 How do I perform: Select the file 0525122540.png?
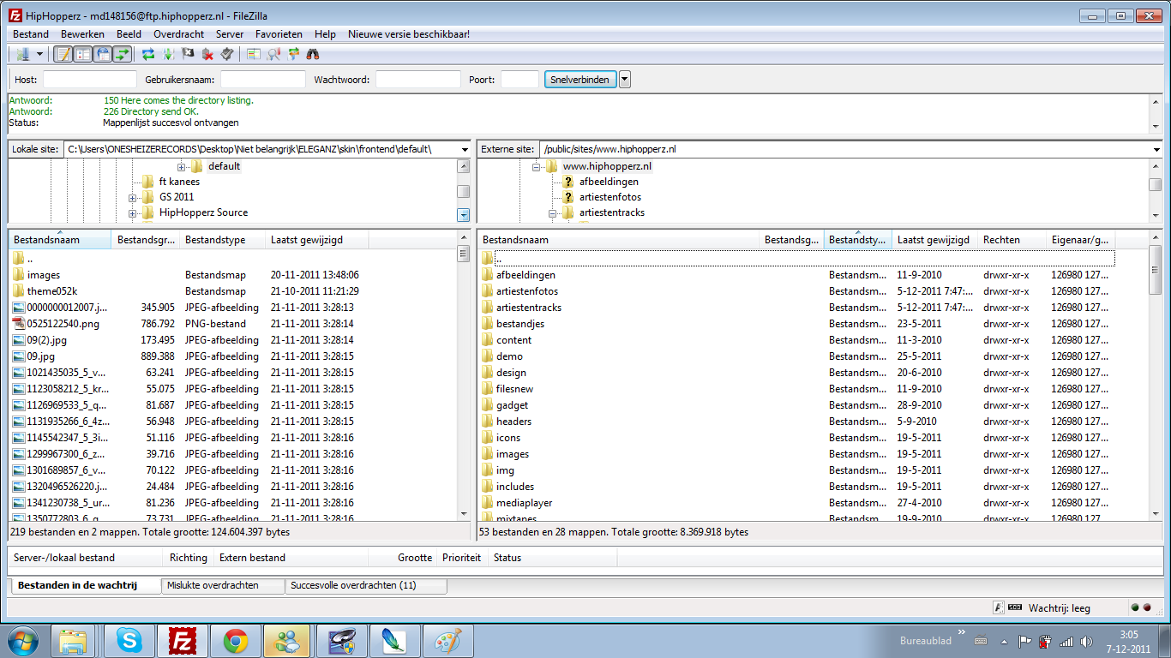click(x=63, y=324)
